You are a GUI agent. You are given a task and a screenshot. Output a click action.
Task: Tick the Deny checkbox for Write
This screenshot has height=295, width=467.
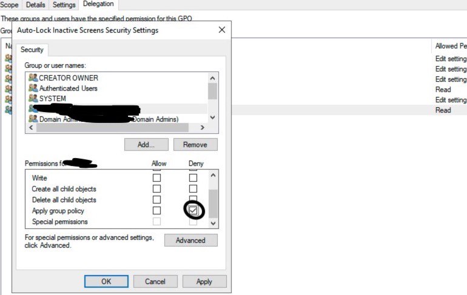[x=193, y=178]
